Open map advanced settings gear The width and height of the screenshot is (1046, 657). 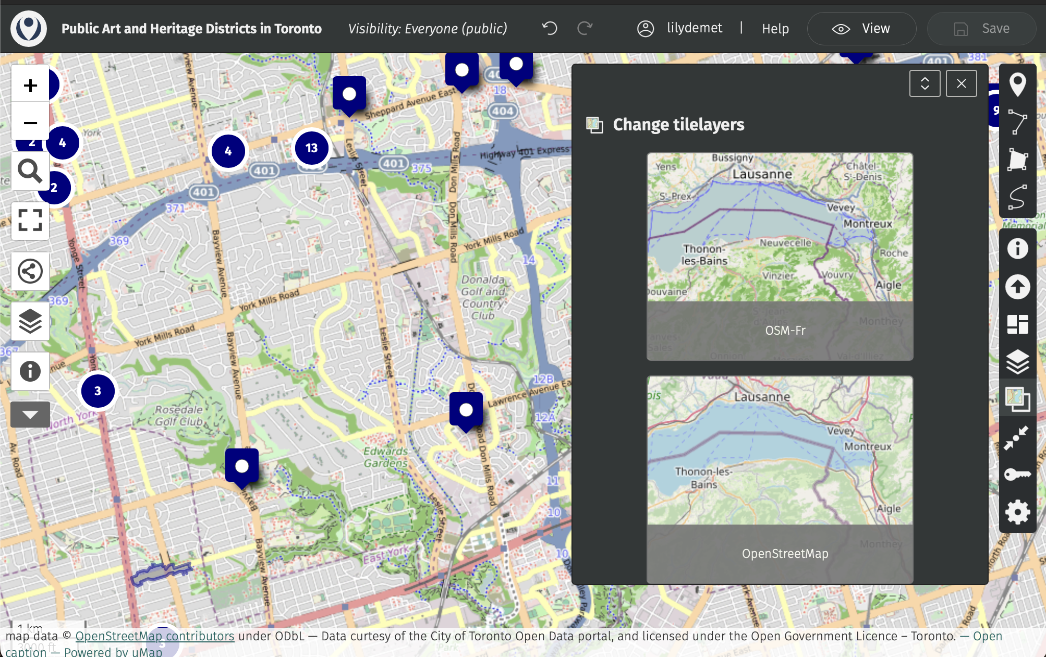(1017, 512)
